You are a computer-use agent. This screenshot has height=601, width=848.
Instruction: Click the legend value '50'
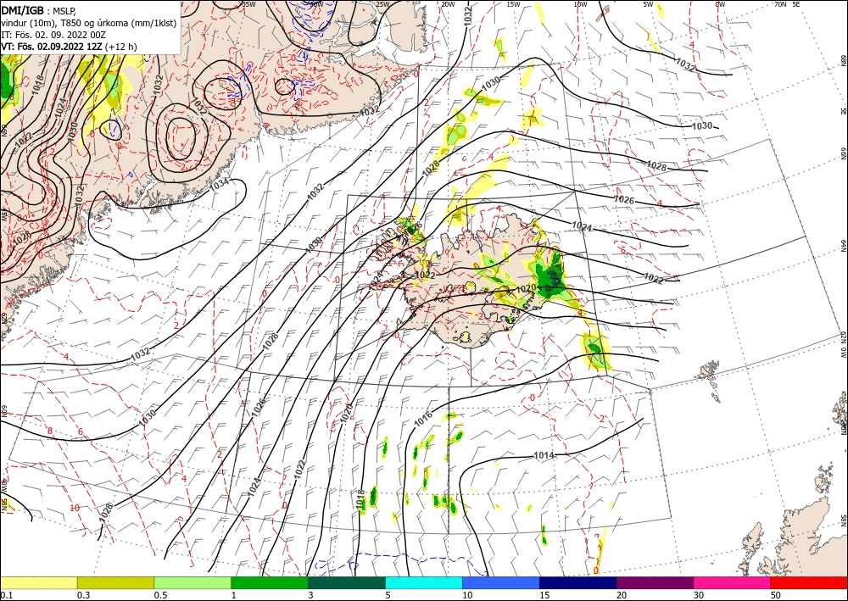776,595
